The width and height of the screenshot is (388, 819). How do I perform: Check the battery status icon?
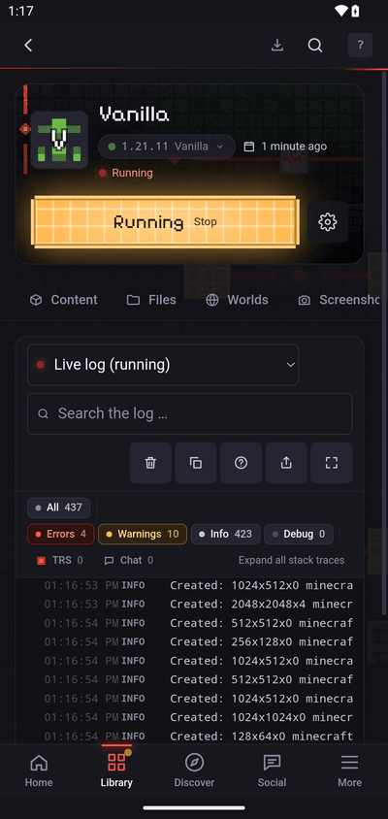[x=356, y=11]
